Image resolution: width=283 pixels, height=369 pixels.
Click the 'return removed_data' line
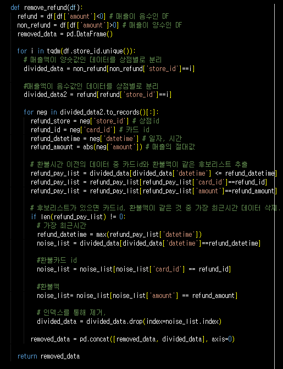click(x=48, y=356)
